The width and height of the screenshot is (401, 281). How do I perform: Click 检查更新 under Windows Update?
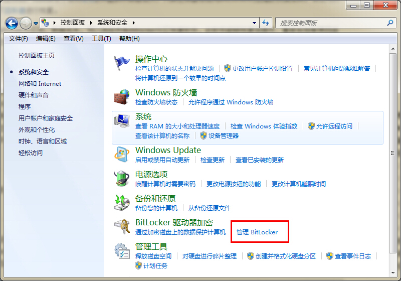point(212,160)
